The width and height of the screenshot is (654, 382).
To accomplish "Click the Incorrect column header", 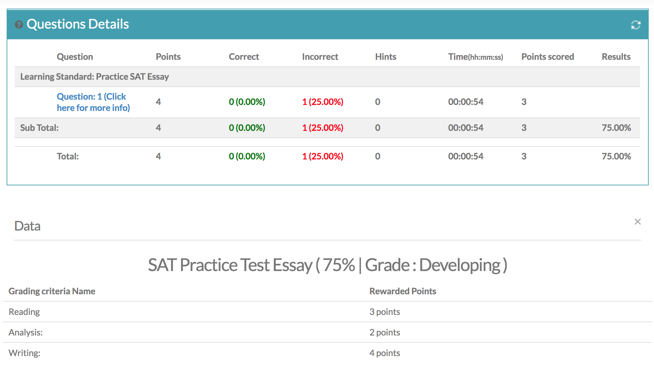I will (320, 57).
